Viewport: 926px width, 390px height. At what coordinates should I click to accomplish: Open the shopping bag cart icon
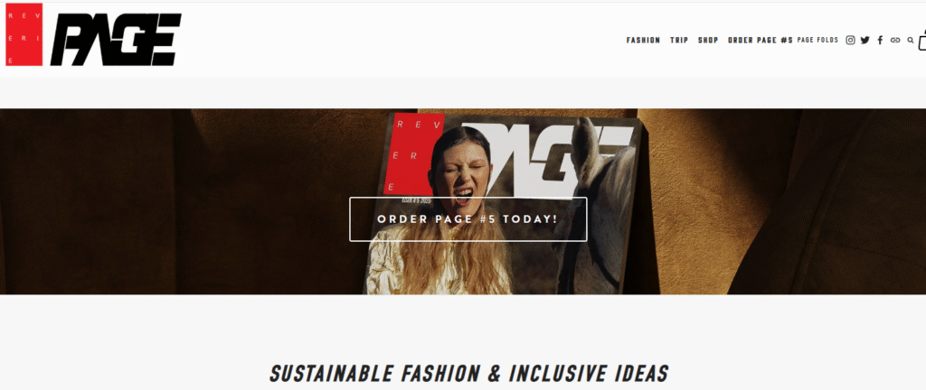point(922,40)
